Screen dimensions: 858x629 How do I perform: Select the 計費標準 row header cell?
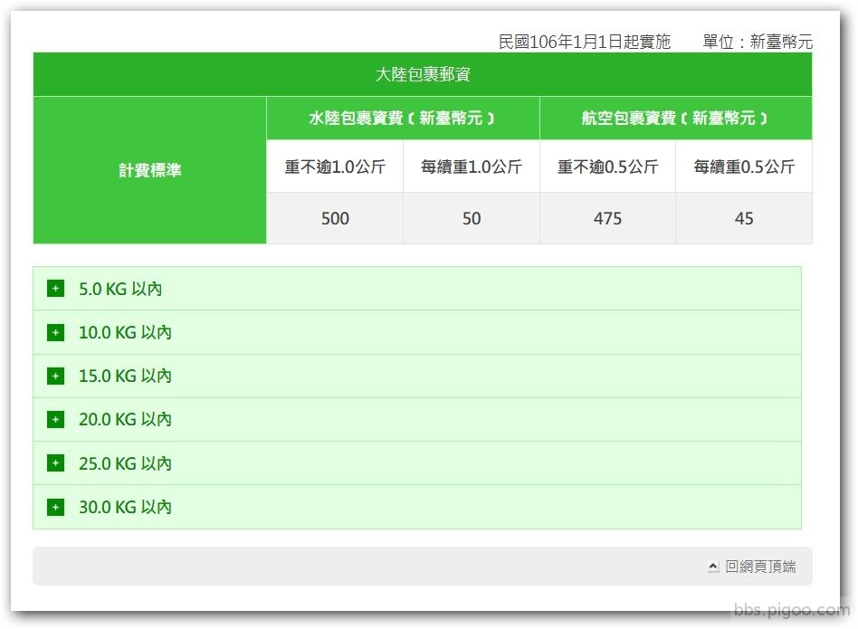point(149,170)
